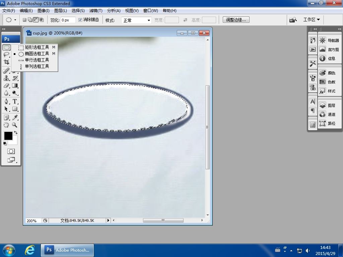
Task: Open the status bar info arrow menu
Action: (x=108, y=220)
